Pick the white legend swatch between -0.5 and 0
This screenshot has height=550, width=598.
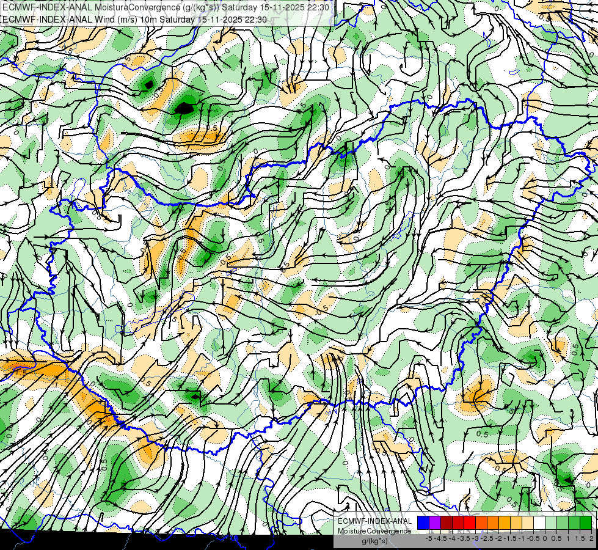pos(539,523)
